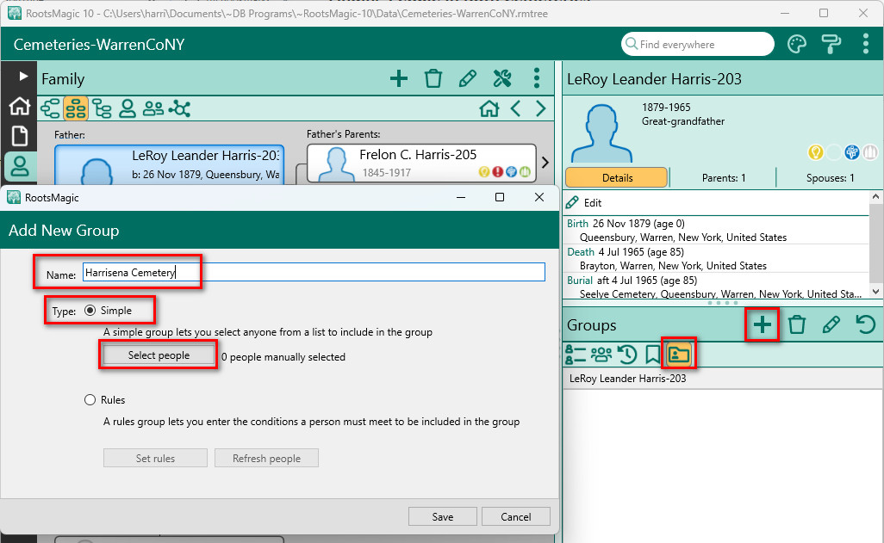Open the Family tools wrench icon
The height and width of the screenshot is (543, 884).
[x=501, y=78]
